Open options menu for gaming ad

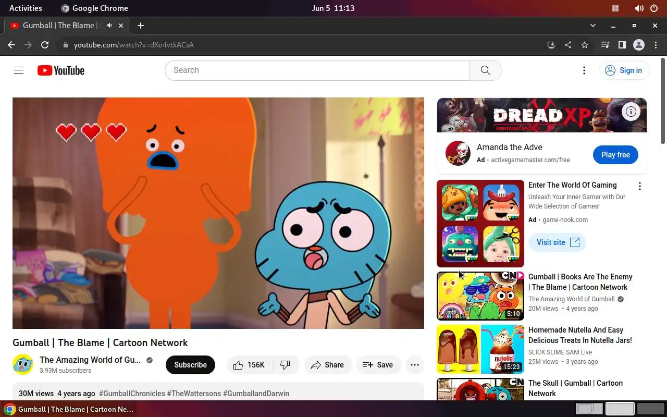640,186
